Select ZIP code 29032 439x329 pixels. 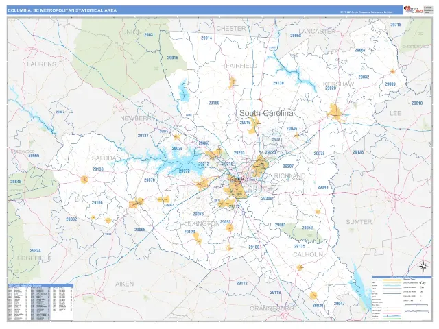(x=364, y=77)
